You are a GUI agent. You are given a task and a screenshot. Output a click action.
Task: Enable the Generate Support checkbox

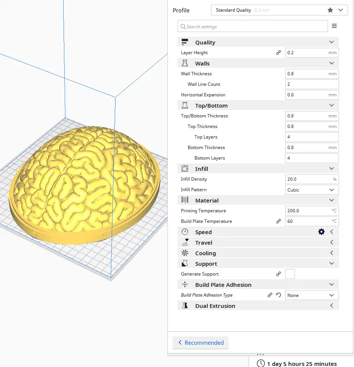click(290, 274)
